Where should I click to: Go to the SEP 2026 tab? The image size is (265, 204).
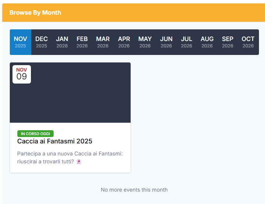pos(228,42)
